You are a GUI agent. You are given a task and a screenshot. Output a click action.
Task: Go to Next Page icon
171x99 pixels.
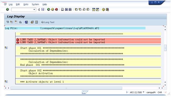click(84, 10)
